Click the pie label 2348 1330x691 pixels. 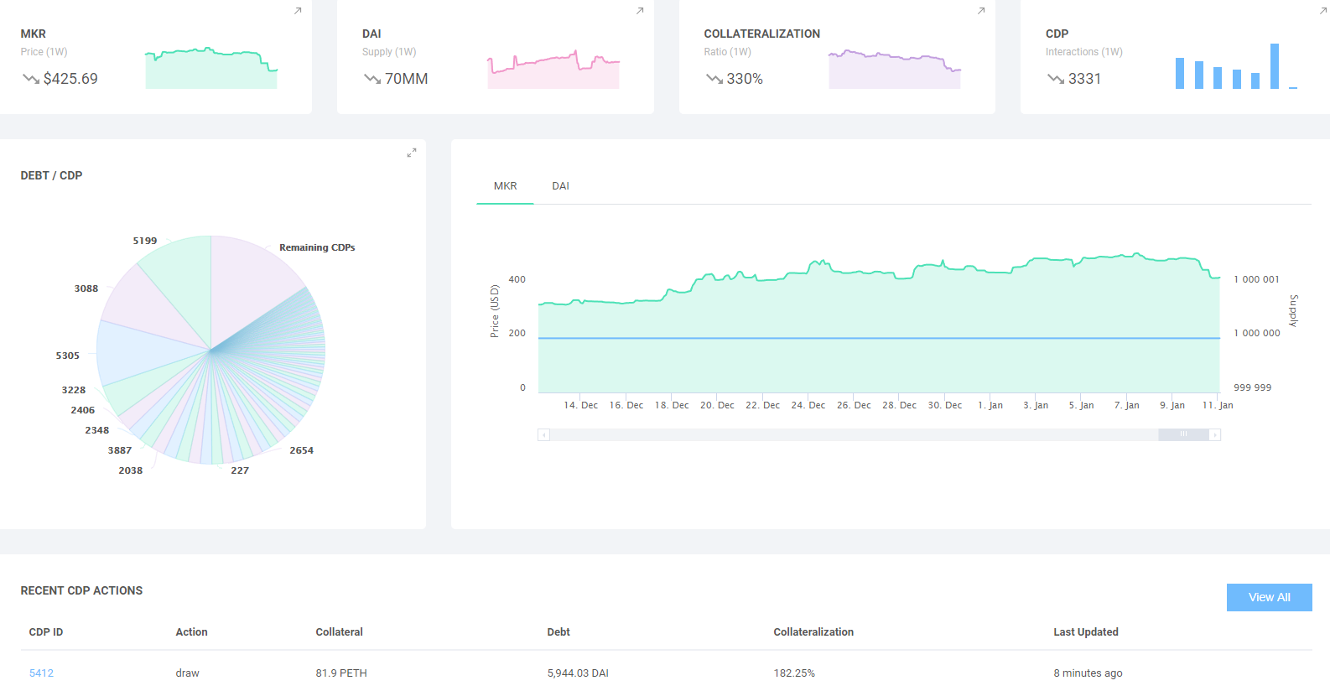coord(97,430)
